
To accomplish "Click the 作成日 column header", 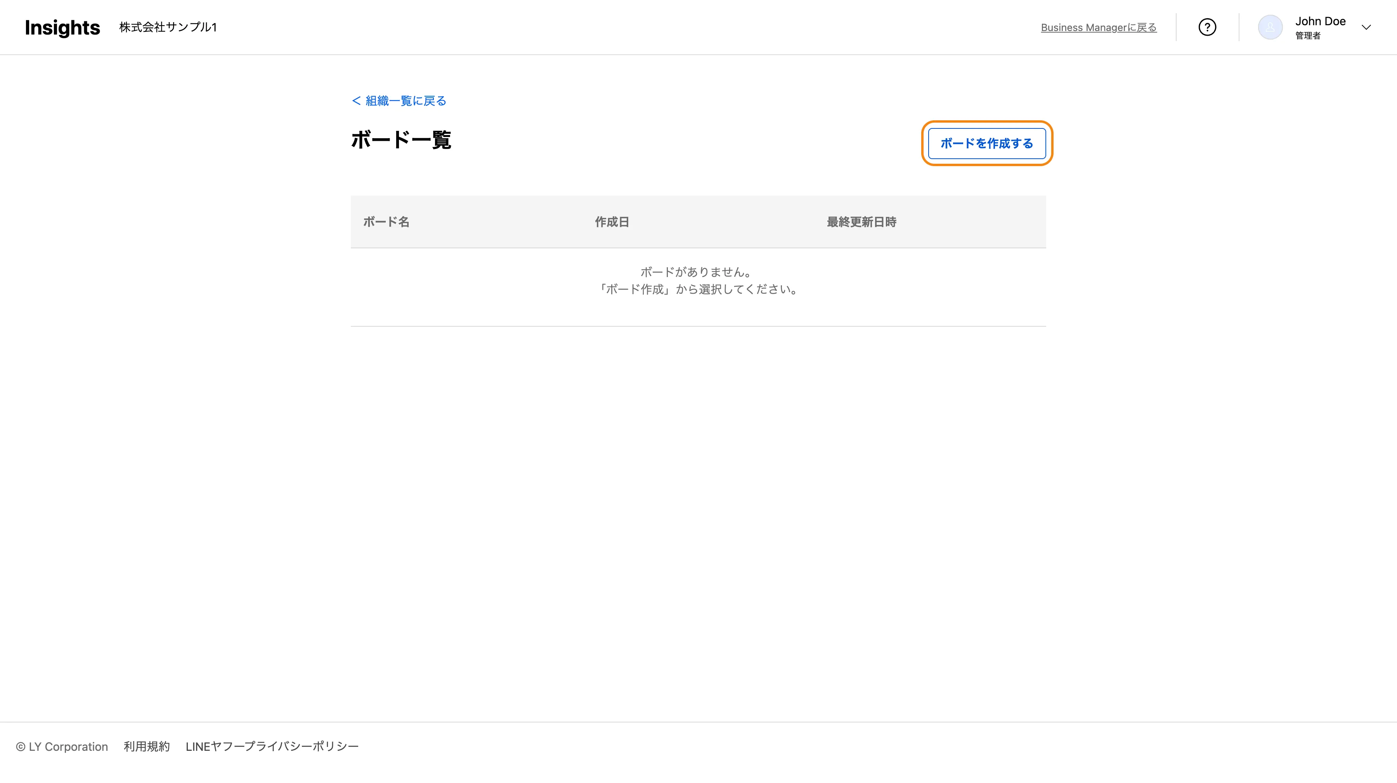I will click(612, 222).
